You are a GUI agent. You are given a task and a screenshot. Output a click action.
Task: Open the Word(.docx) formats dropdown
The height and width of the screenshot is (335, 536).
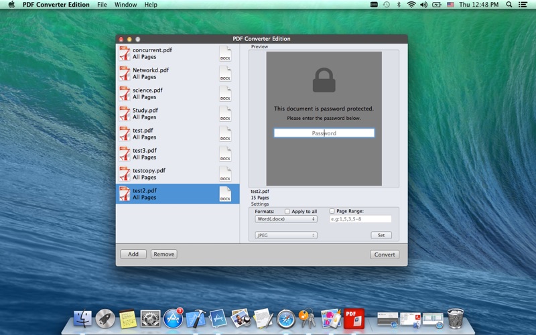(286, 219)
